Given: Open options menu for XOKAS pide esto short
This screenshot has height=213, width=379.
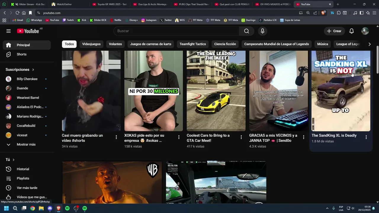Looking at the screenshot, I should 179,137.
